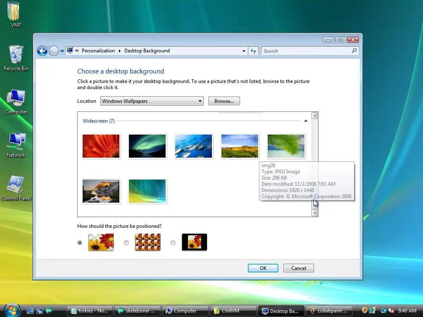This screenshot has height=317, width=423.
Task: Click the tiled flowers preview image
Action: [x=147, y=242]
